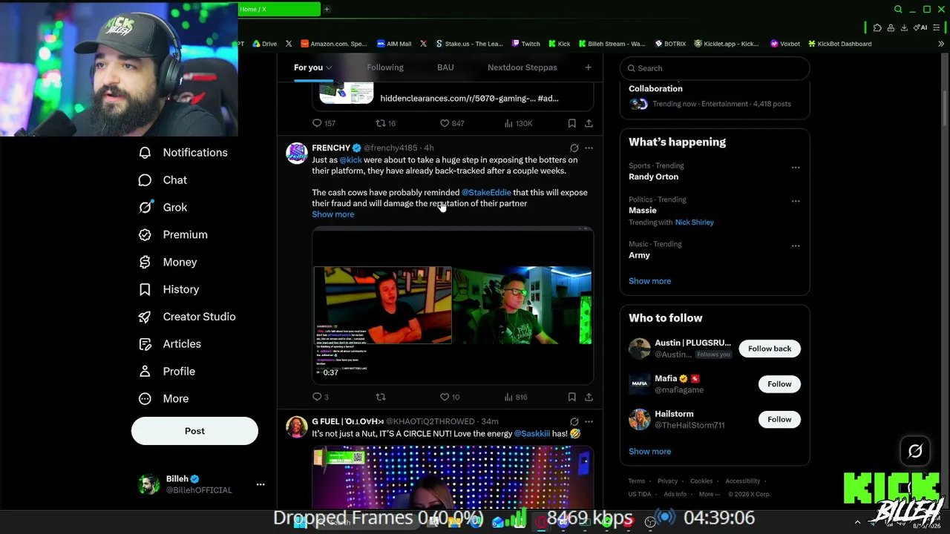The image size is (950, 534).
Task: Switch to the BAU tab
Action: pos(445,67)
